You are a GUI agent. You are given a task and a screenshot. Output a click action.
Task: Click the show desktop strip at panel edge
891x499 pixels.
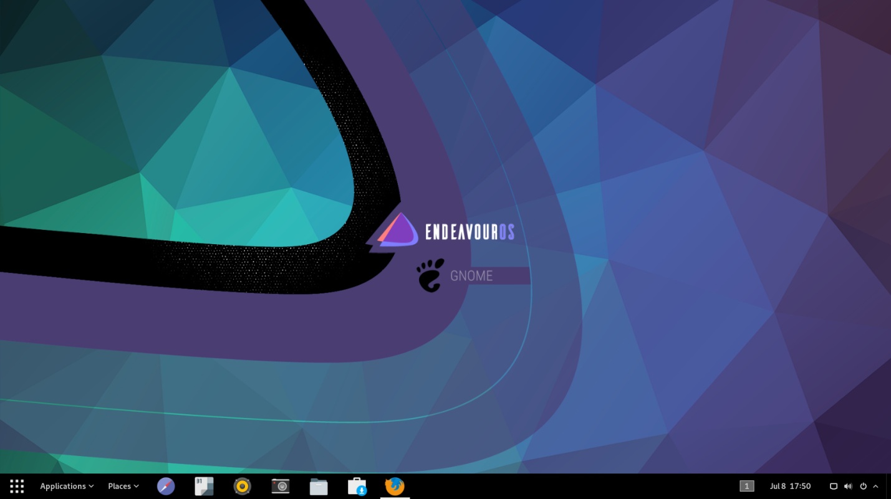pyautogui.click(x=888, y=486)
